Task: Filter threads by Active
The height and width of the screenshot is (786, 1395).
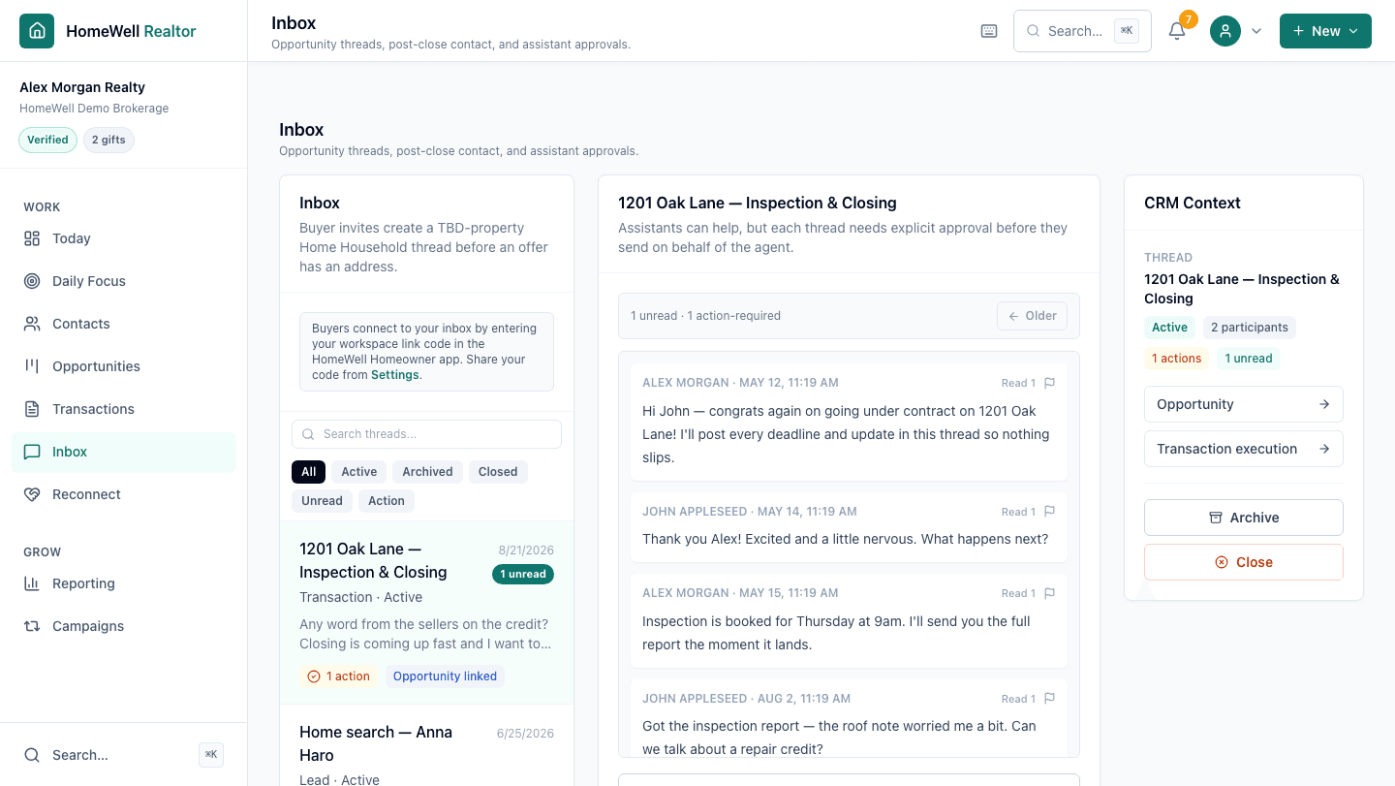Action: 358,472
